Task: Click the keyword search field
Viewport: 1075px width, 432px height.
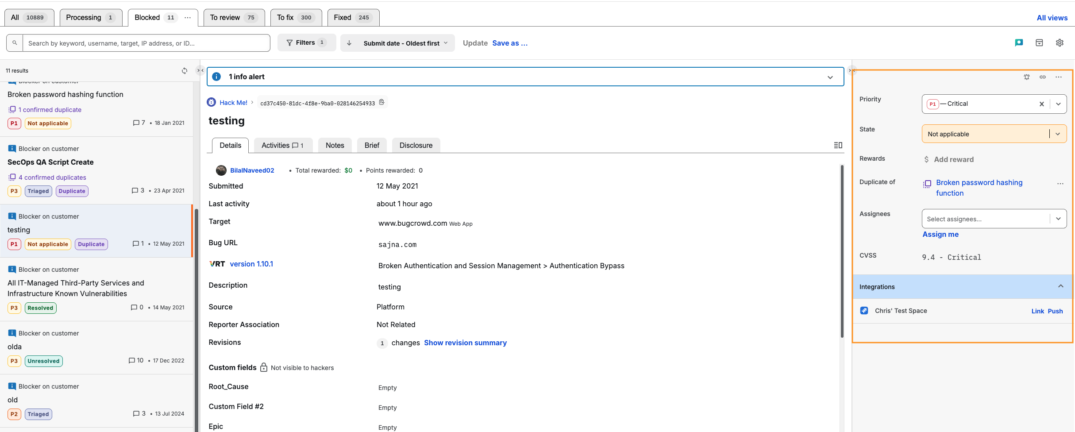Action: point(146,43)
